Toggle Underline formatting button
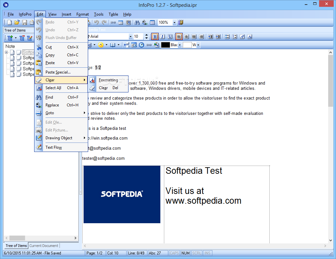Viewport: 336px width, 259px height. coord(170,37)
